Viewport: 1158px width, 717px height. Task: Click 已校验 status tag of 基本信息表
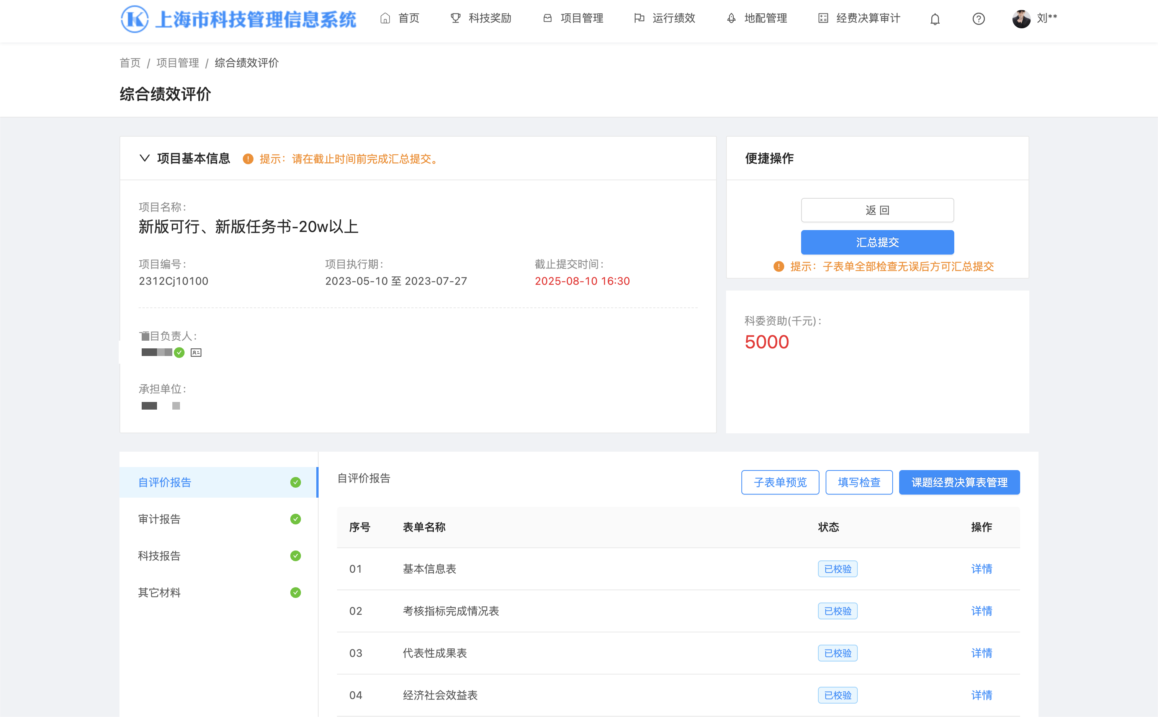pyautogui.click(x=837, y=569)
